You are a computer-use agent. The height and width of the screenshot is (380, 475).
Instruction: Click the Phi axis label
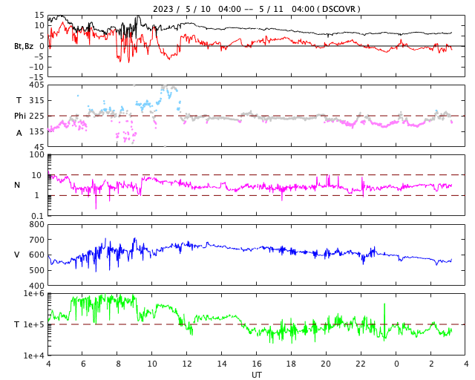coord(20,116)
